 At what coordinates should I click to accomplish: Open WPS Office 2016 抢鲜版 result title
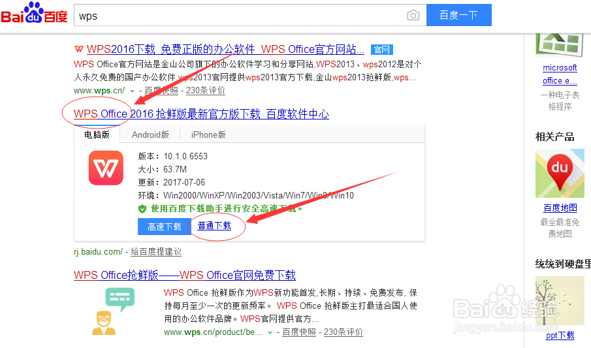coord(201,114)
